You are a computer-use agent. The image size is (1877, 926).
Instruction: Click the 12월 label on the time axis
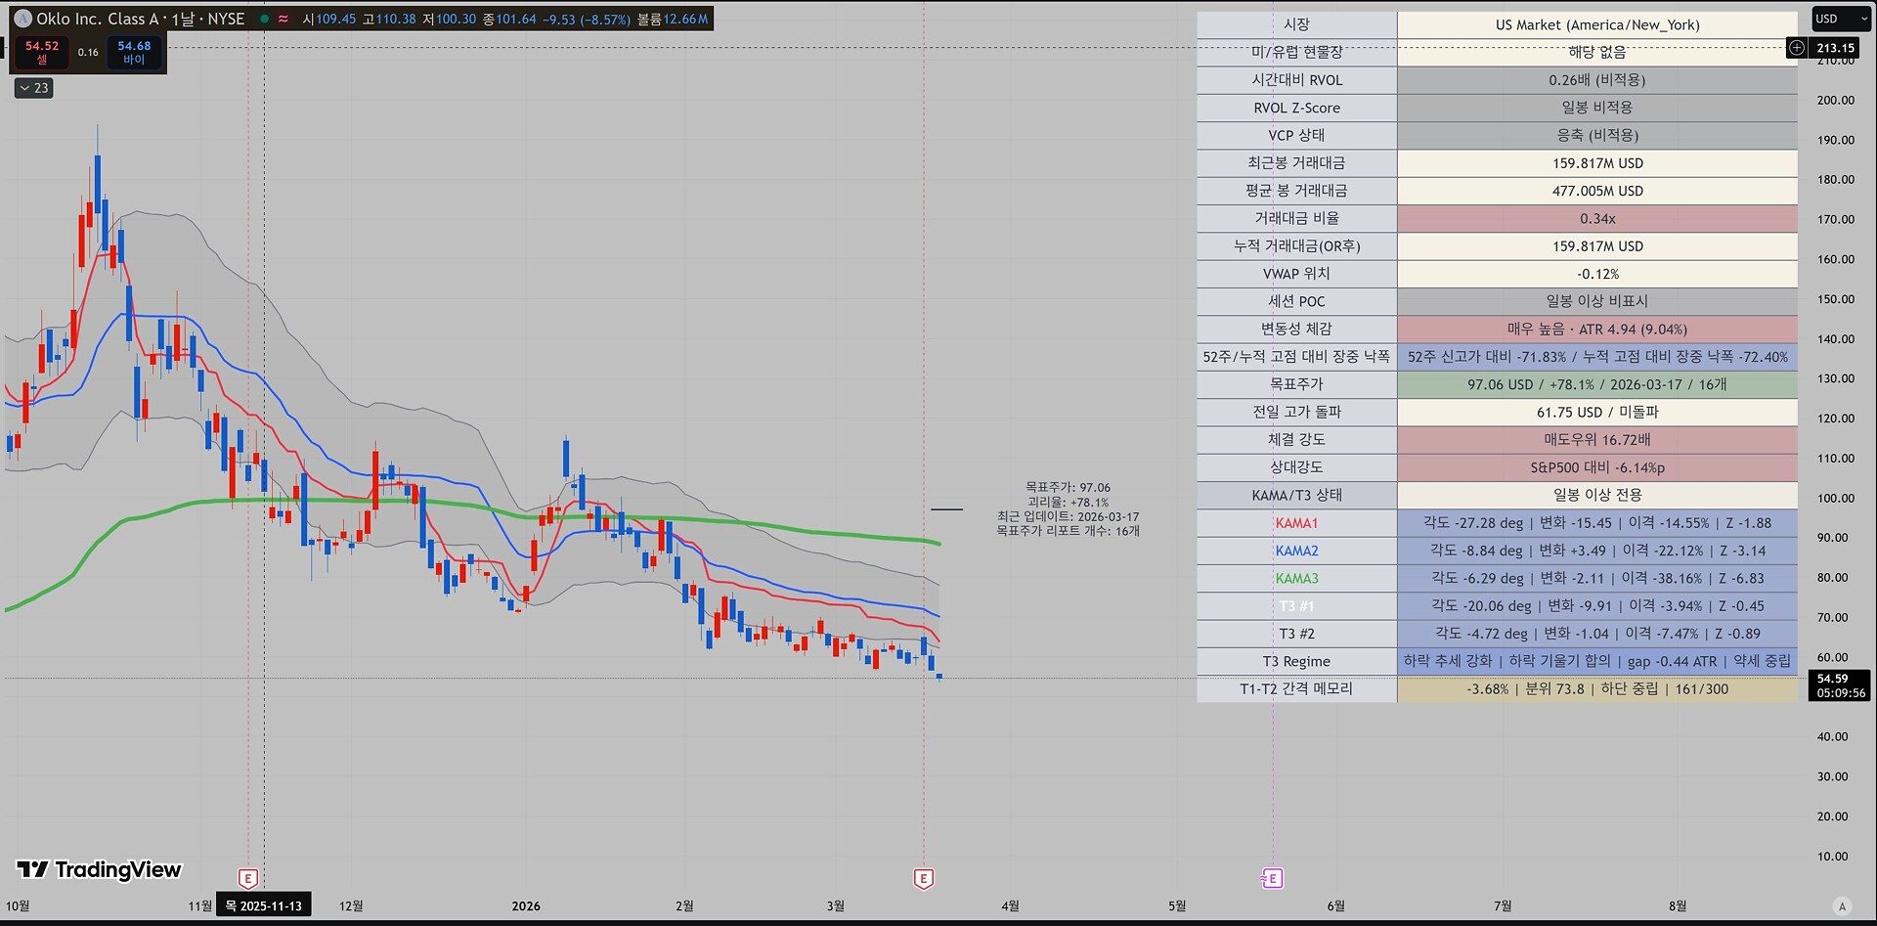pyautogui.click(x=351, y=905)
